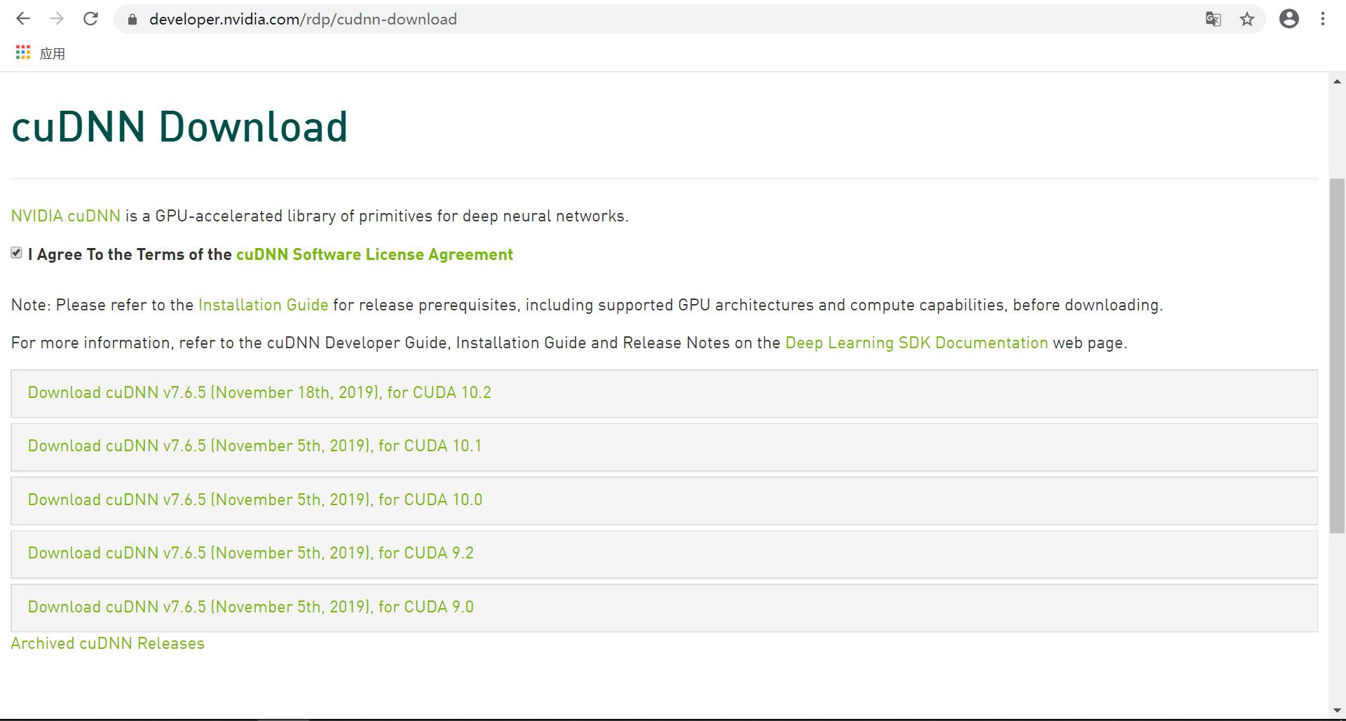Expand cuDNN v7.6.5 for CUDA 9.2
This screenshot has height=721, width=1346.
click(x=664, y=554)
